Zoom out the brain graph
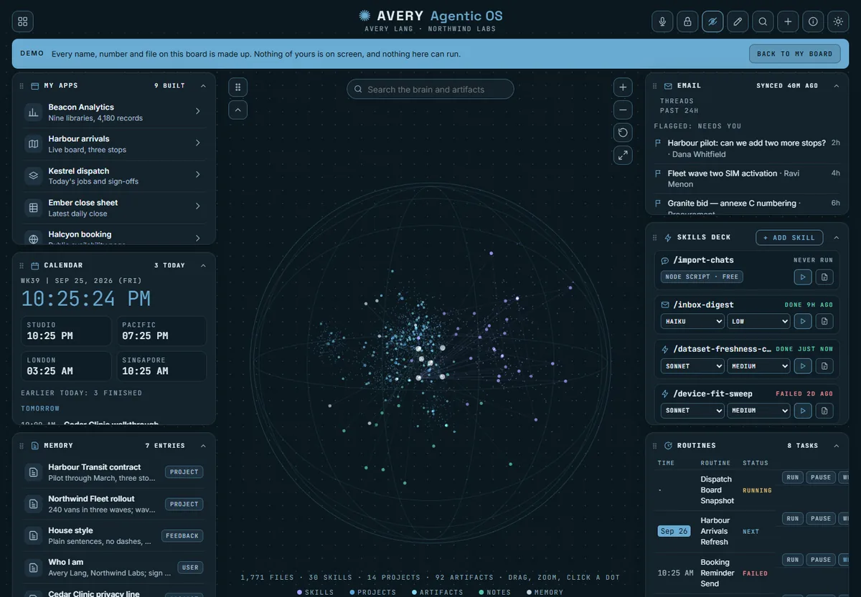The image size is (861, 597). pos(623,110)
